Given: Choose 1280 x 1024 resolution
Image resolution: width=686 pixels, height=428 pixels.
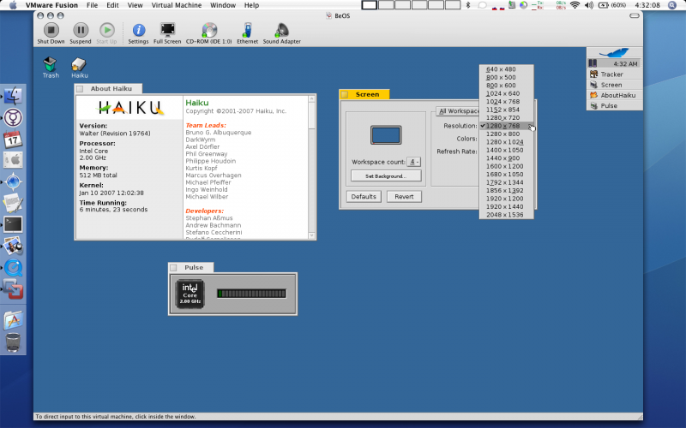Looking at the screenshot, I should pyautogui.click(x=506, y=142).
